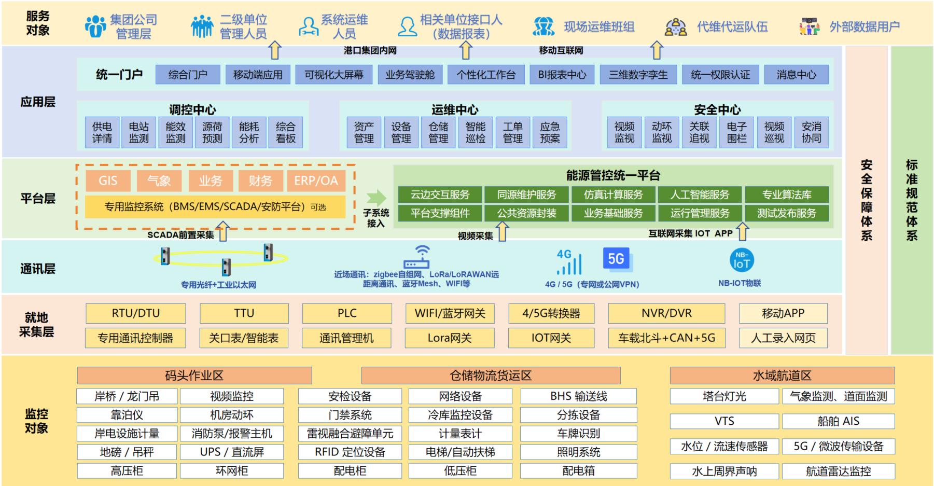Screen dimensions: 934x486
Task: Click the green 子系统接入 arrow icon
Action: pyautogui.click(x=377, y=198)
